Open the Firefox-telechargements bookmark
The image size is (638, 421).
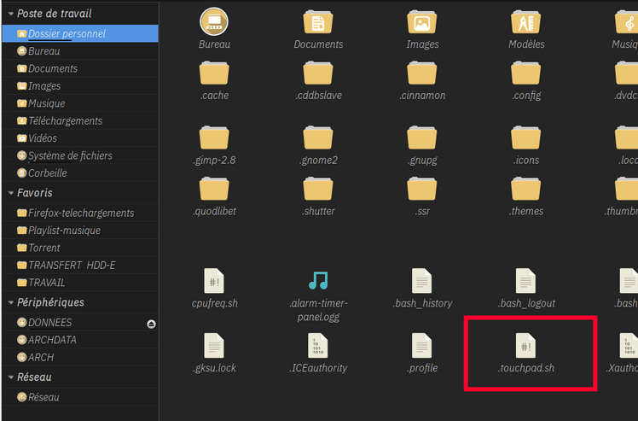(80, 213)
